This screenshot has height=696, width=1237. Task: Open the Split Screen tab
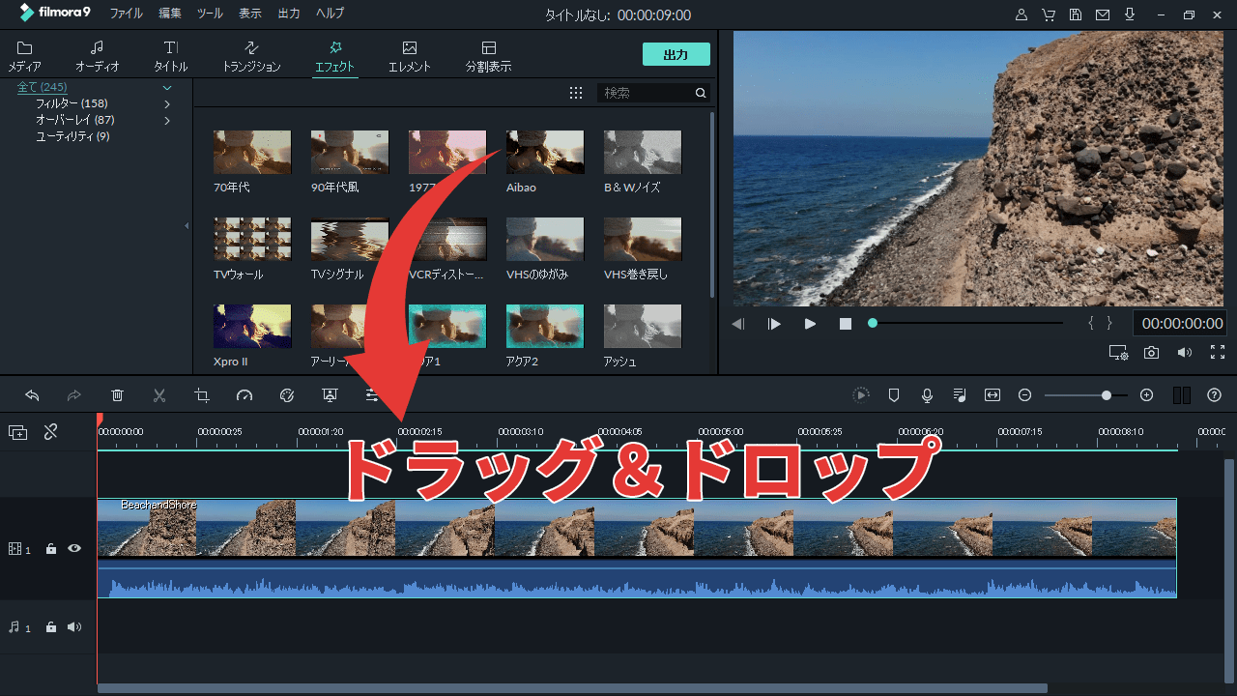click(488, 57)
